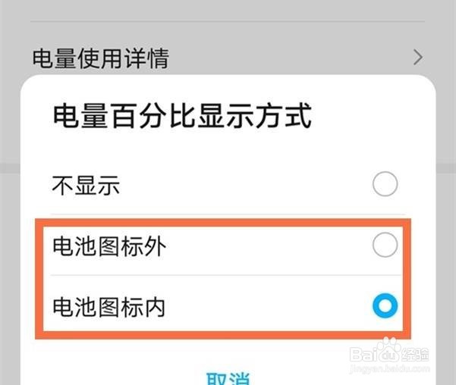
Task: Tap the divider line above 电量使用详情
Action: (228, 21)
